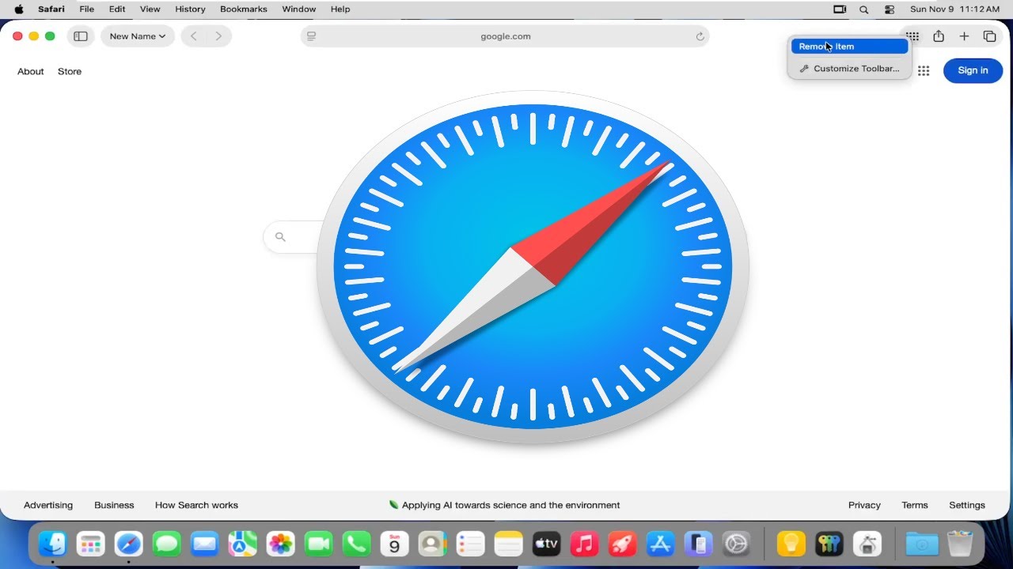Viewport: 1013px width, 569px height.
Task: Open the View menu
Action: tap(150, 9)
